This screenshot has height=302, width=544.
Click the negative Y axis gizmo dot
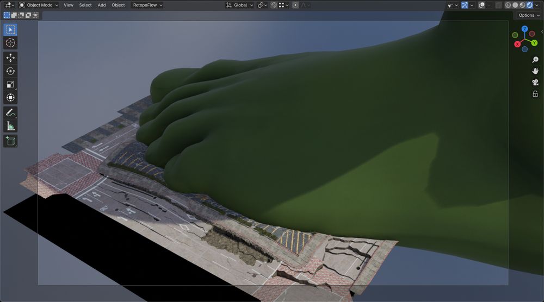point(515,35)
